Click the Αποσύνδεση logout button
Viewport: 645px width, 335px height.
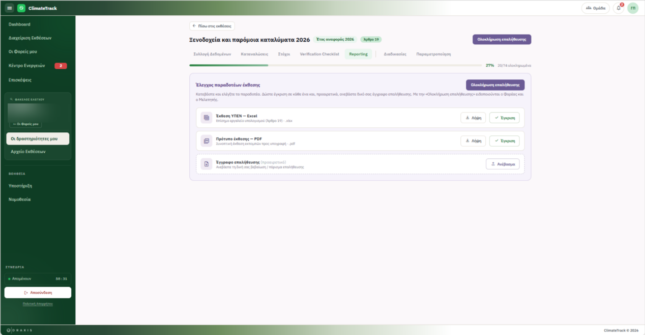pos(38,293)
